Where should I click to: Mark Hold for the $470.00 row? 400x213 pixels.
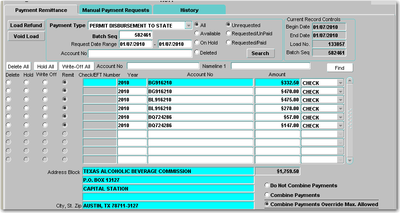[x=26, y=90]
